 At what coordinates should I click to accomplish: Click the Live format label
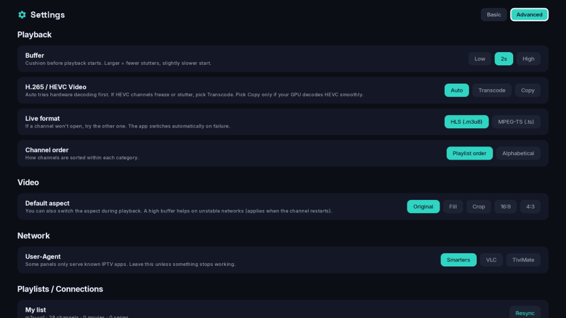tap(43, 119)
